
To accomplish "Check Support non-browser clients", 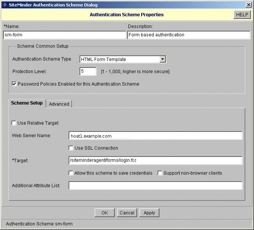I will 160,173.
